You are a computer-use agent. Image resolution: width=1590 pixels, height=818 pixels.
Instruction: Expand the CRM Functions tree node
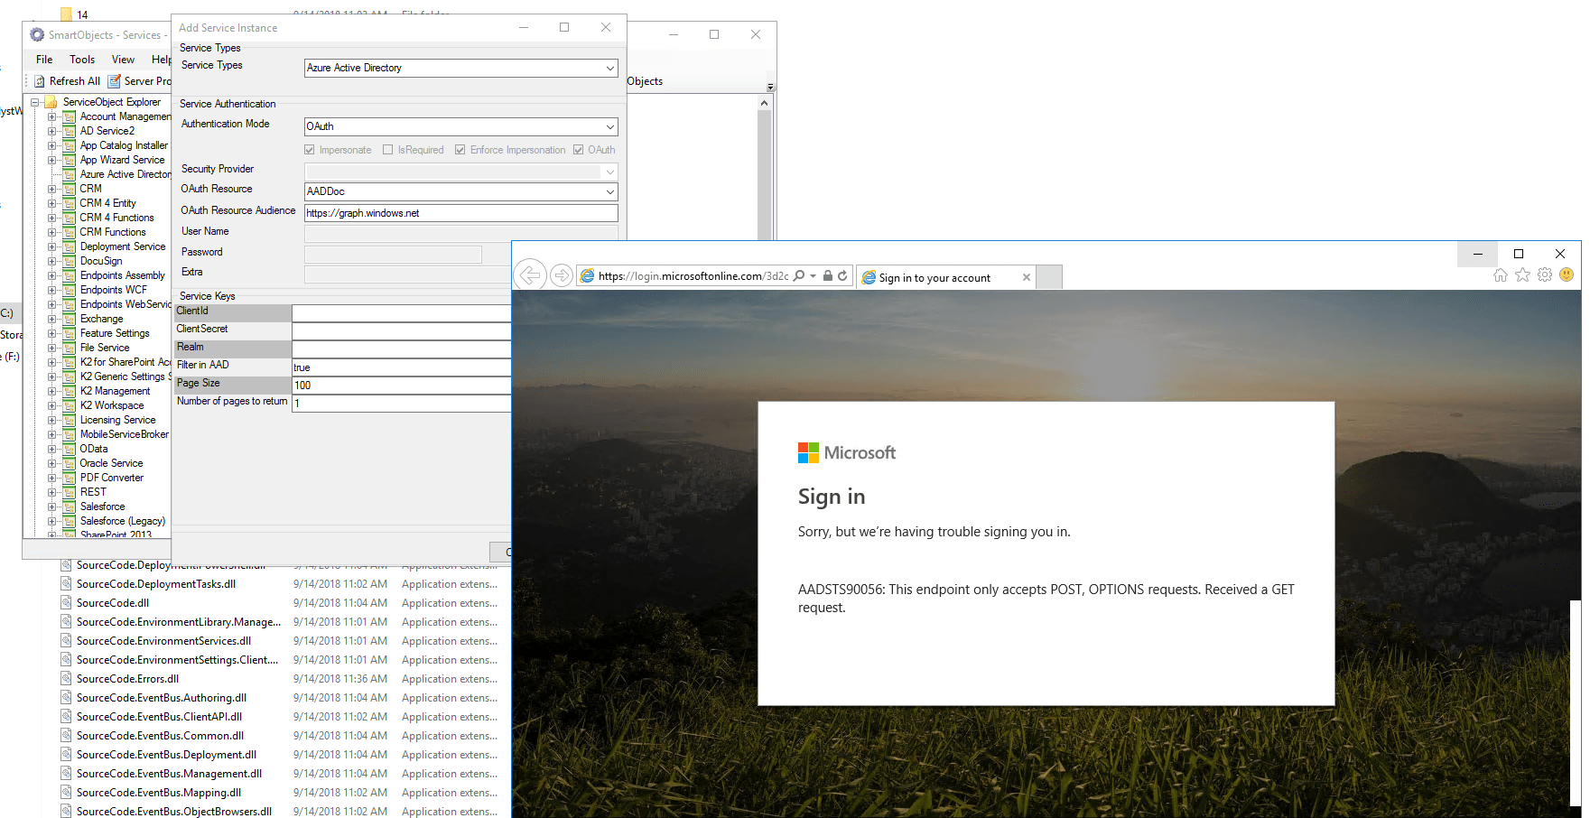[x=52, y=232]
